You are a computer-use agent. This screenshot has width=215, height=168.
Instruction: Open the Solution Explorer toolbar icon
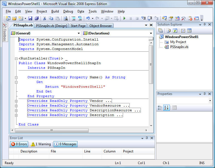click(x=164, y=18)
